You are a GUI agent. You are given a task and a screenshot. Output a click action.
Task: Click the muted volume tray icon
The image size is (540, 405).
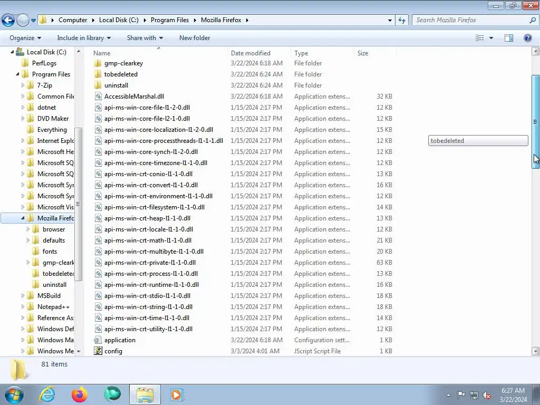[x=487, y=395]
